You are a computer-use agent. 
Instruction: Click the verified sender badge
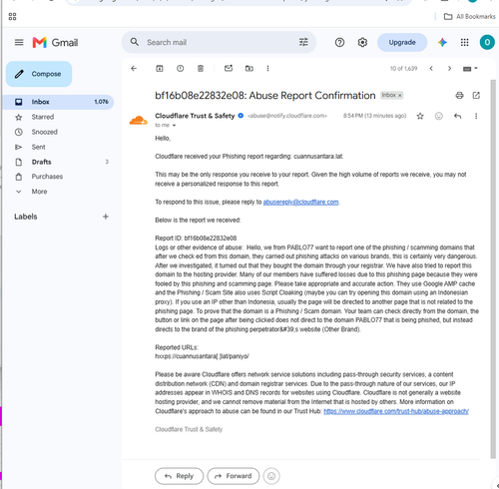click(x=241, y=116)
